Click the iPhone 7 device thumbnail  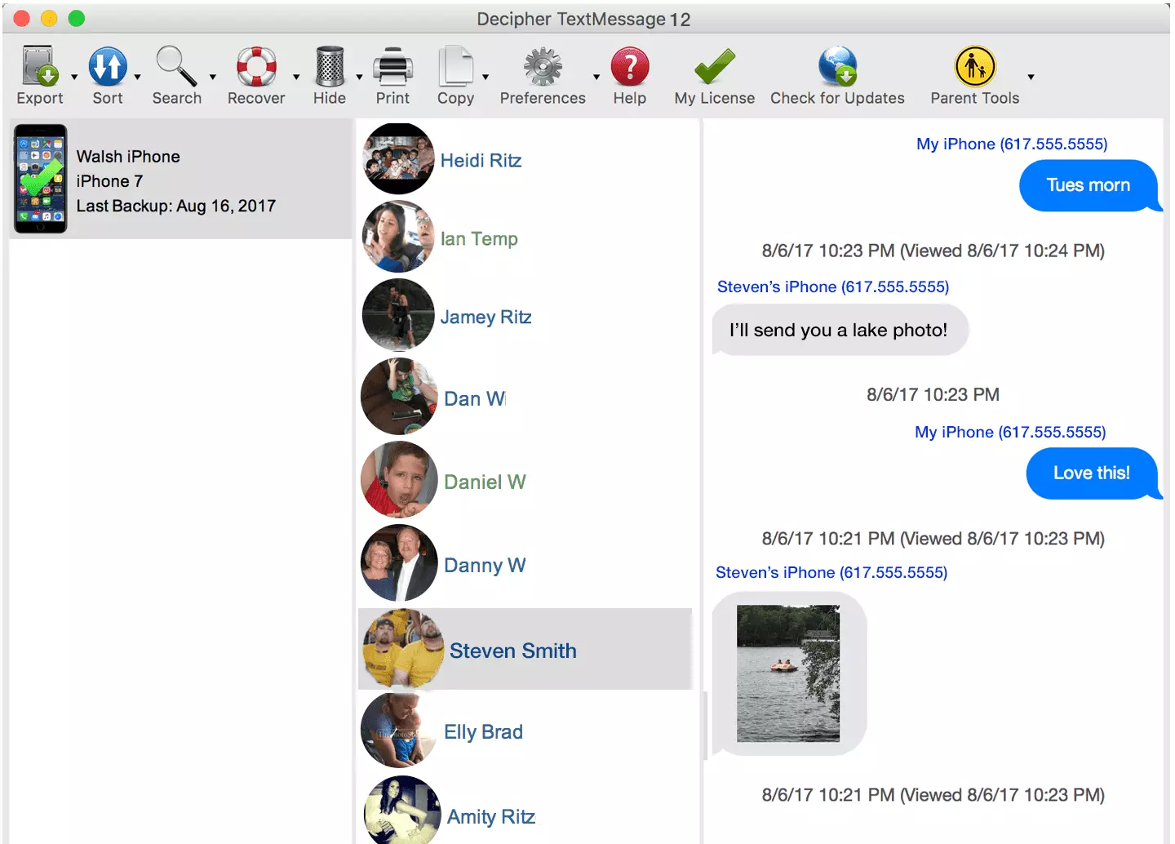[x=41, y=179]
